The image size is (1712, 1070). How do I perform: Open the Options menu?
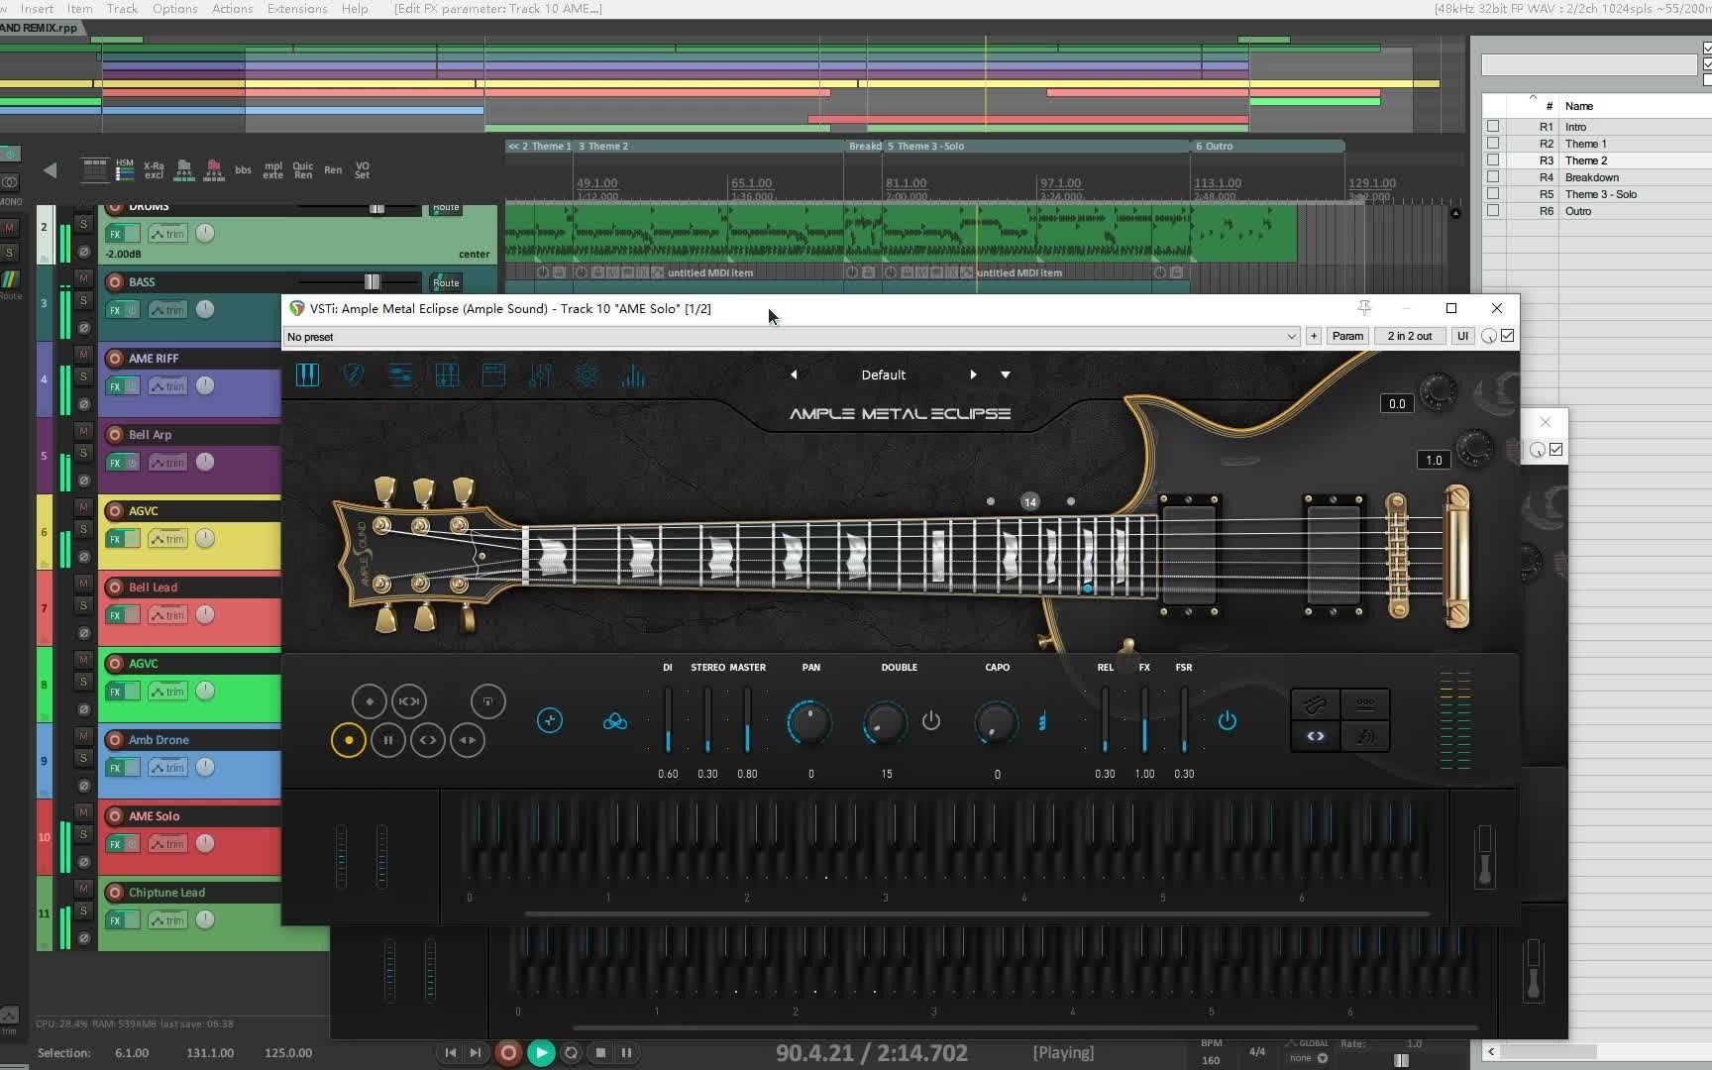tap(174, 9)
